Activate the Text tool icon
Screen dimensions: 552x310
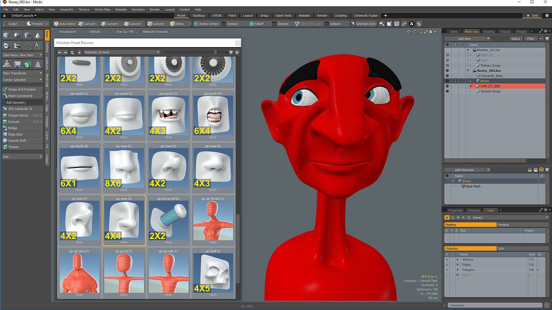(38, 46)
